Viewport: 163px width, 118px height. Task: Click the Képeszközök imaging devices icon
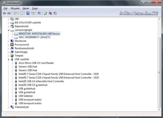tap(12, 26)
